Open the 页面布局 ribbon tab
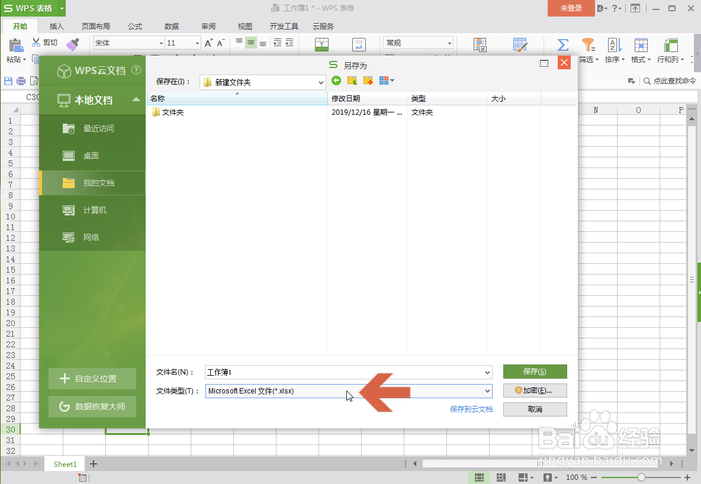The image size is (701, 484). pos(96,27)
